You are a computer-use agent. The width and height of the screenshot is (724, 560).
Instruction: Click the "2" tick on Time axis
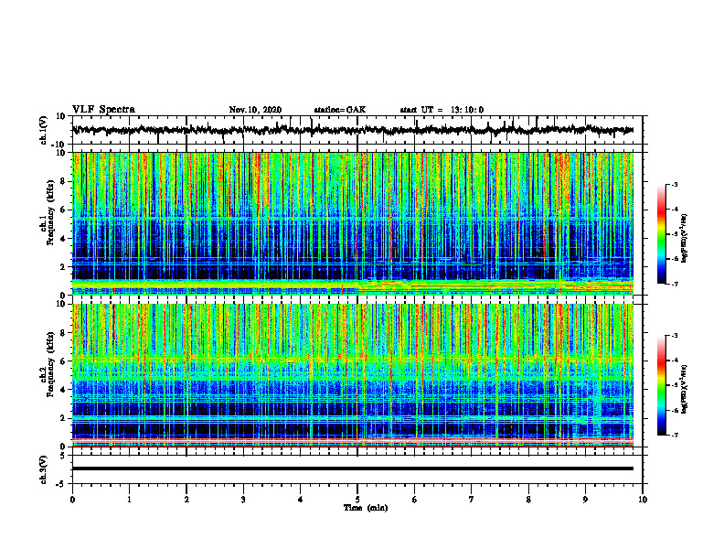[186, 500]
